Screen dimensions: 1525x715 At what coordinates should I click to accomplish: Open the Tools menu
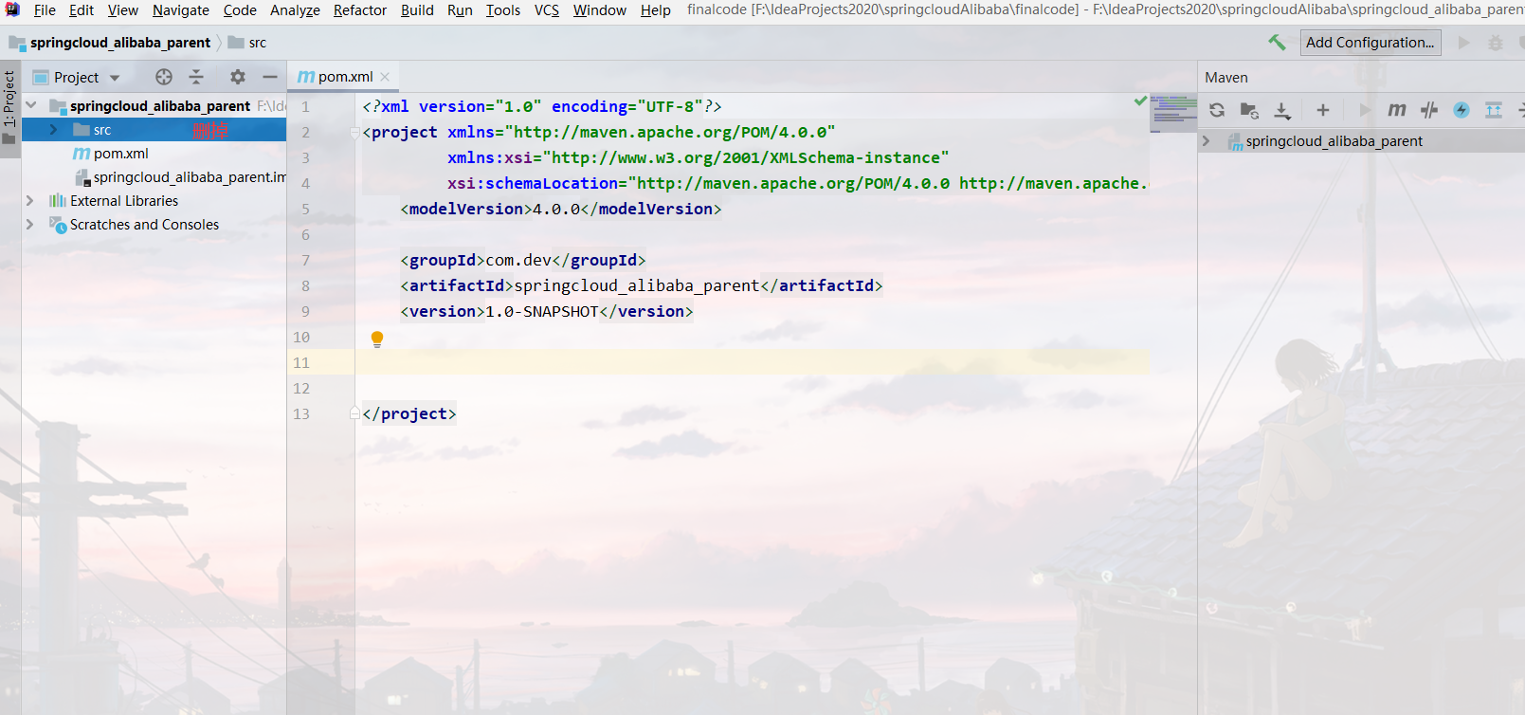[x=503, y=10]
